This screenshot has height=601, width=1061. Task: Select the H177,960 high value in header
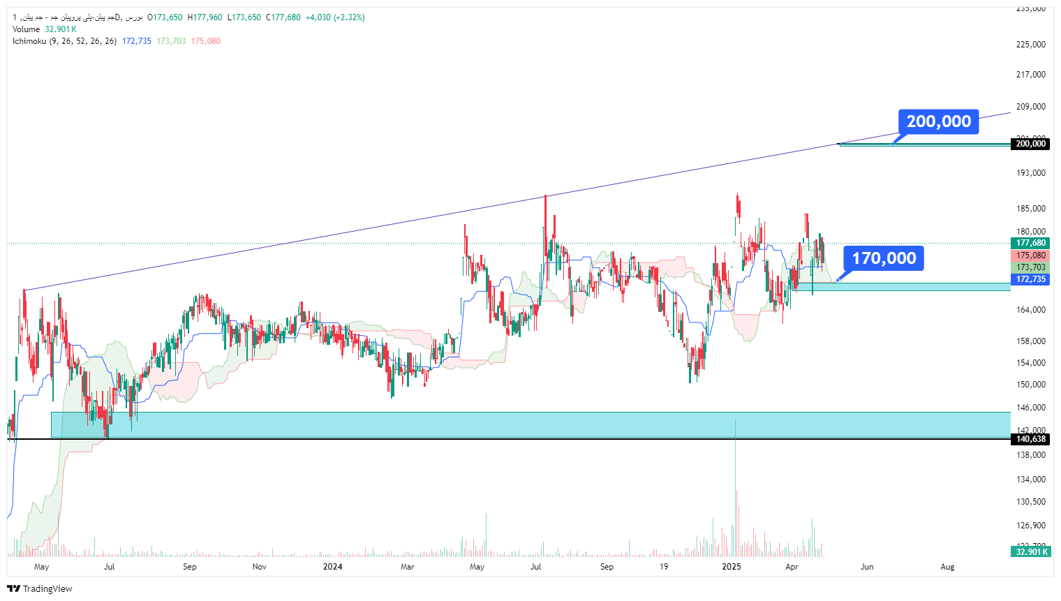coord(205,17)
